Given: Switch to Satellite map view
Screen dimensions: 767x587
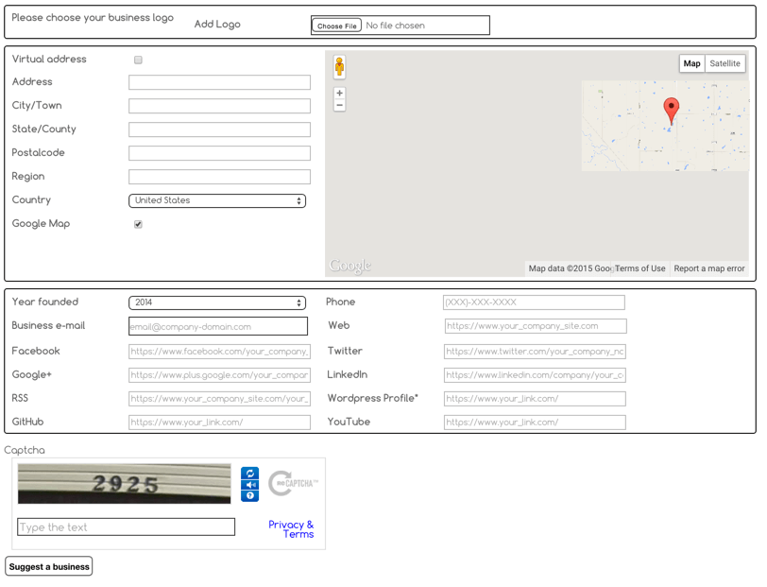Looking at the screenshot, I should (724, 63).
